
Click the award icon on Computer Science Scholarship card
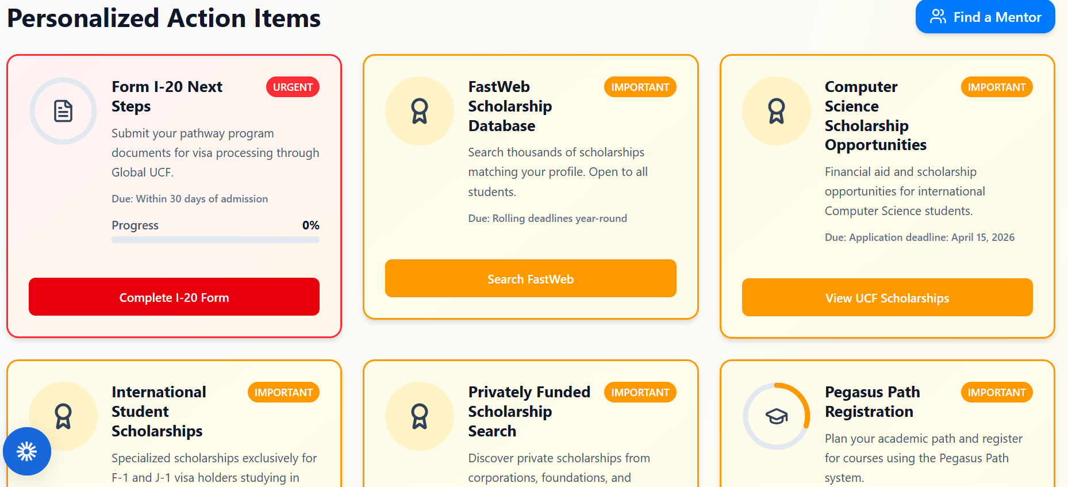(x=777, y=111)
